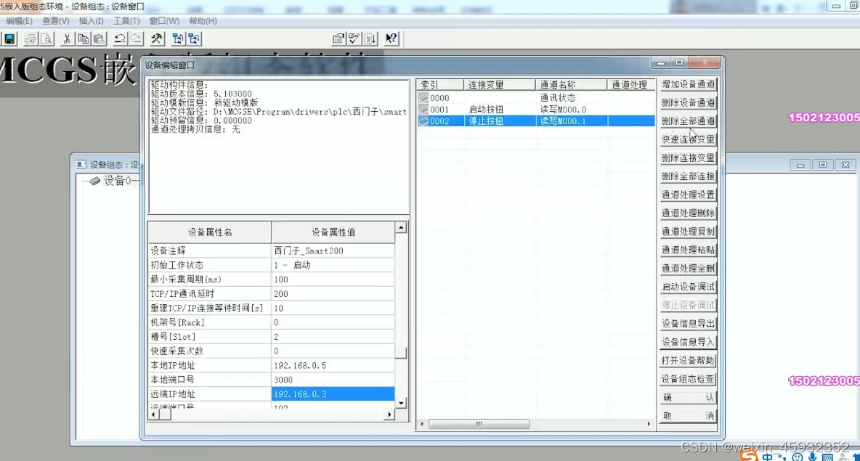This screenshot has height=461, width=860.
Task: Click the 通道名称 column header
Action: (571, 84)
